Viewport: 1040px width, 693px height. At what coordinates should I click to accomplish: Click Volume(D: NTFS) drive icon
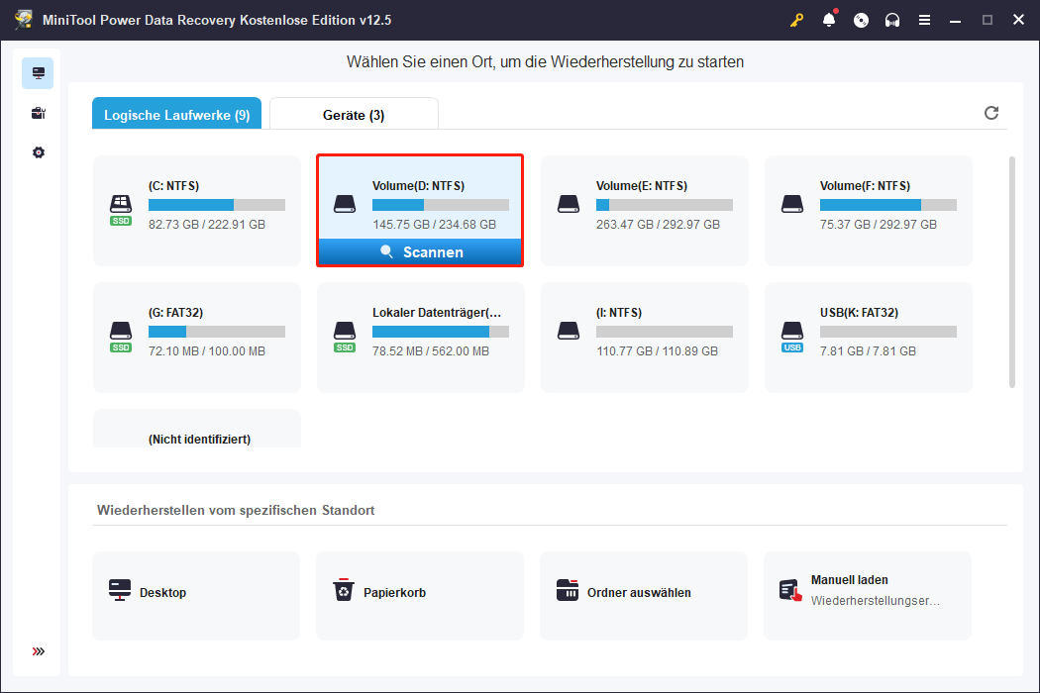pyautogui.click(x=345, y=204)
